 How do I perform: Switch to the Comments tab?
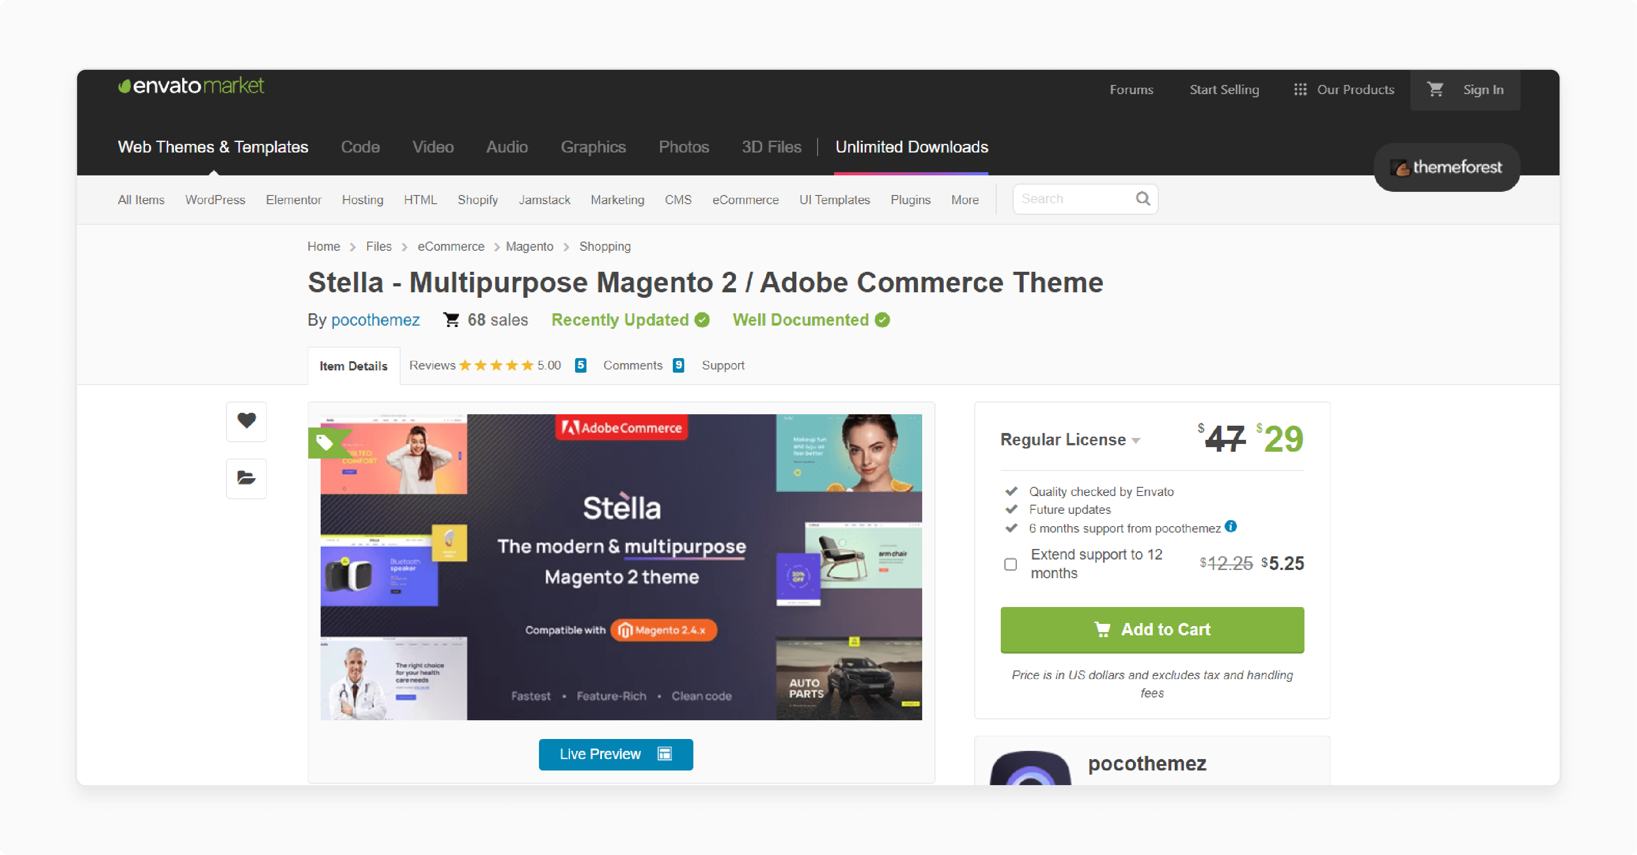click(x=633, y=365)
